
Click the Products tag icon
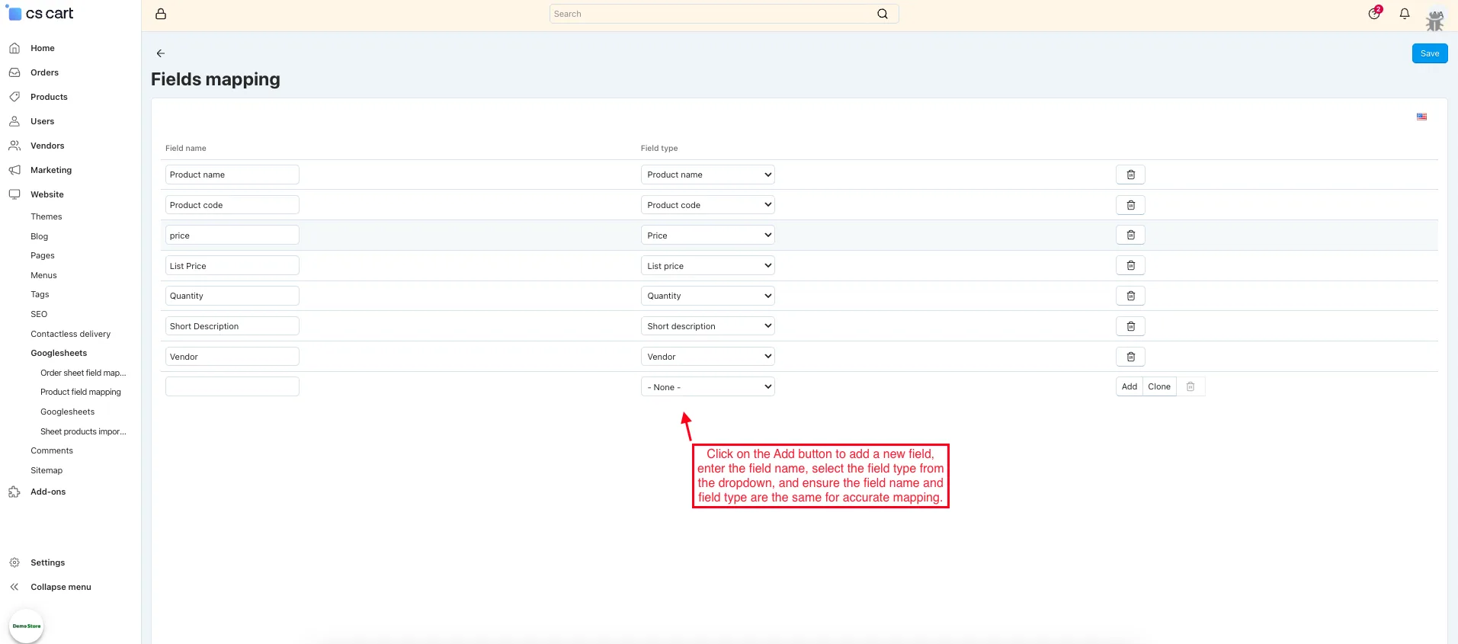click(14, 97)
